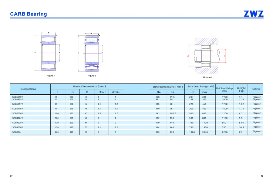Click the "Limit Speed Ratings r/min" header
The height and width of the screenshot is (186, 273).
224,90
